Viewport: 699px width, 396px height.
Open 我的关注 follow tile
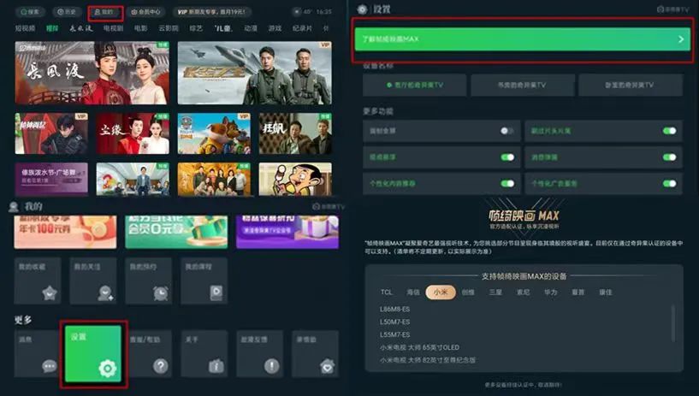click(x=93, y=281)
